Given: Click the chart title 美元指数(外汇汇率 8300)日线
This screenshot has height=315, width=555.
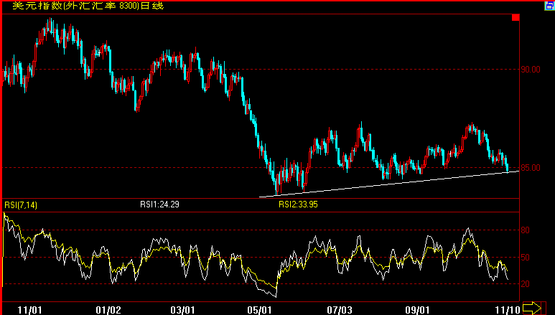Looking at the screenshot, I should point(88,6).
